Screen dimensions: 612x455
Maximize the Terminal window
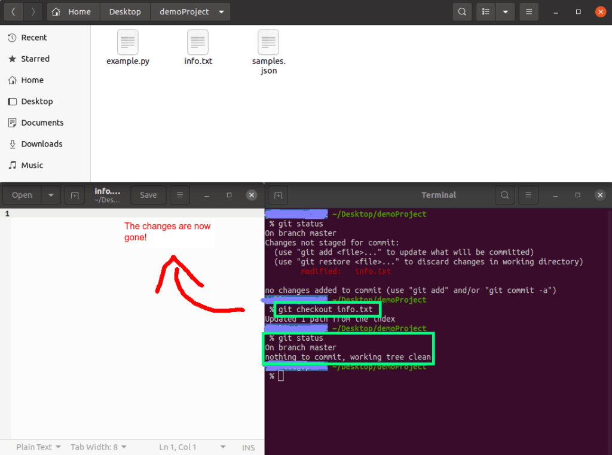[578, 195]
